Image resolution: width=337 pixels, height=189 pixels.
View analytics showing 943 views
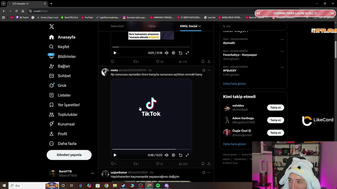pyautogui.click(x=183, y=164)
